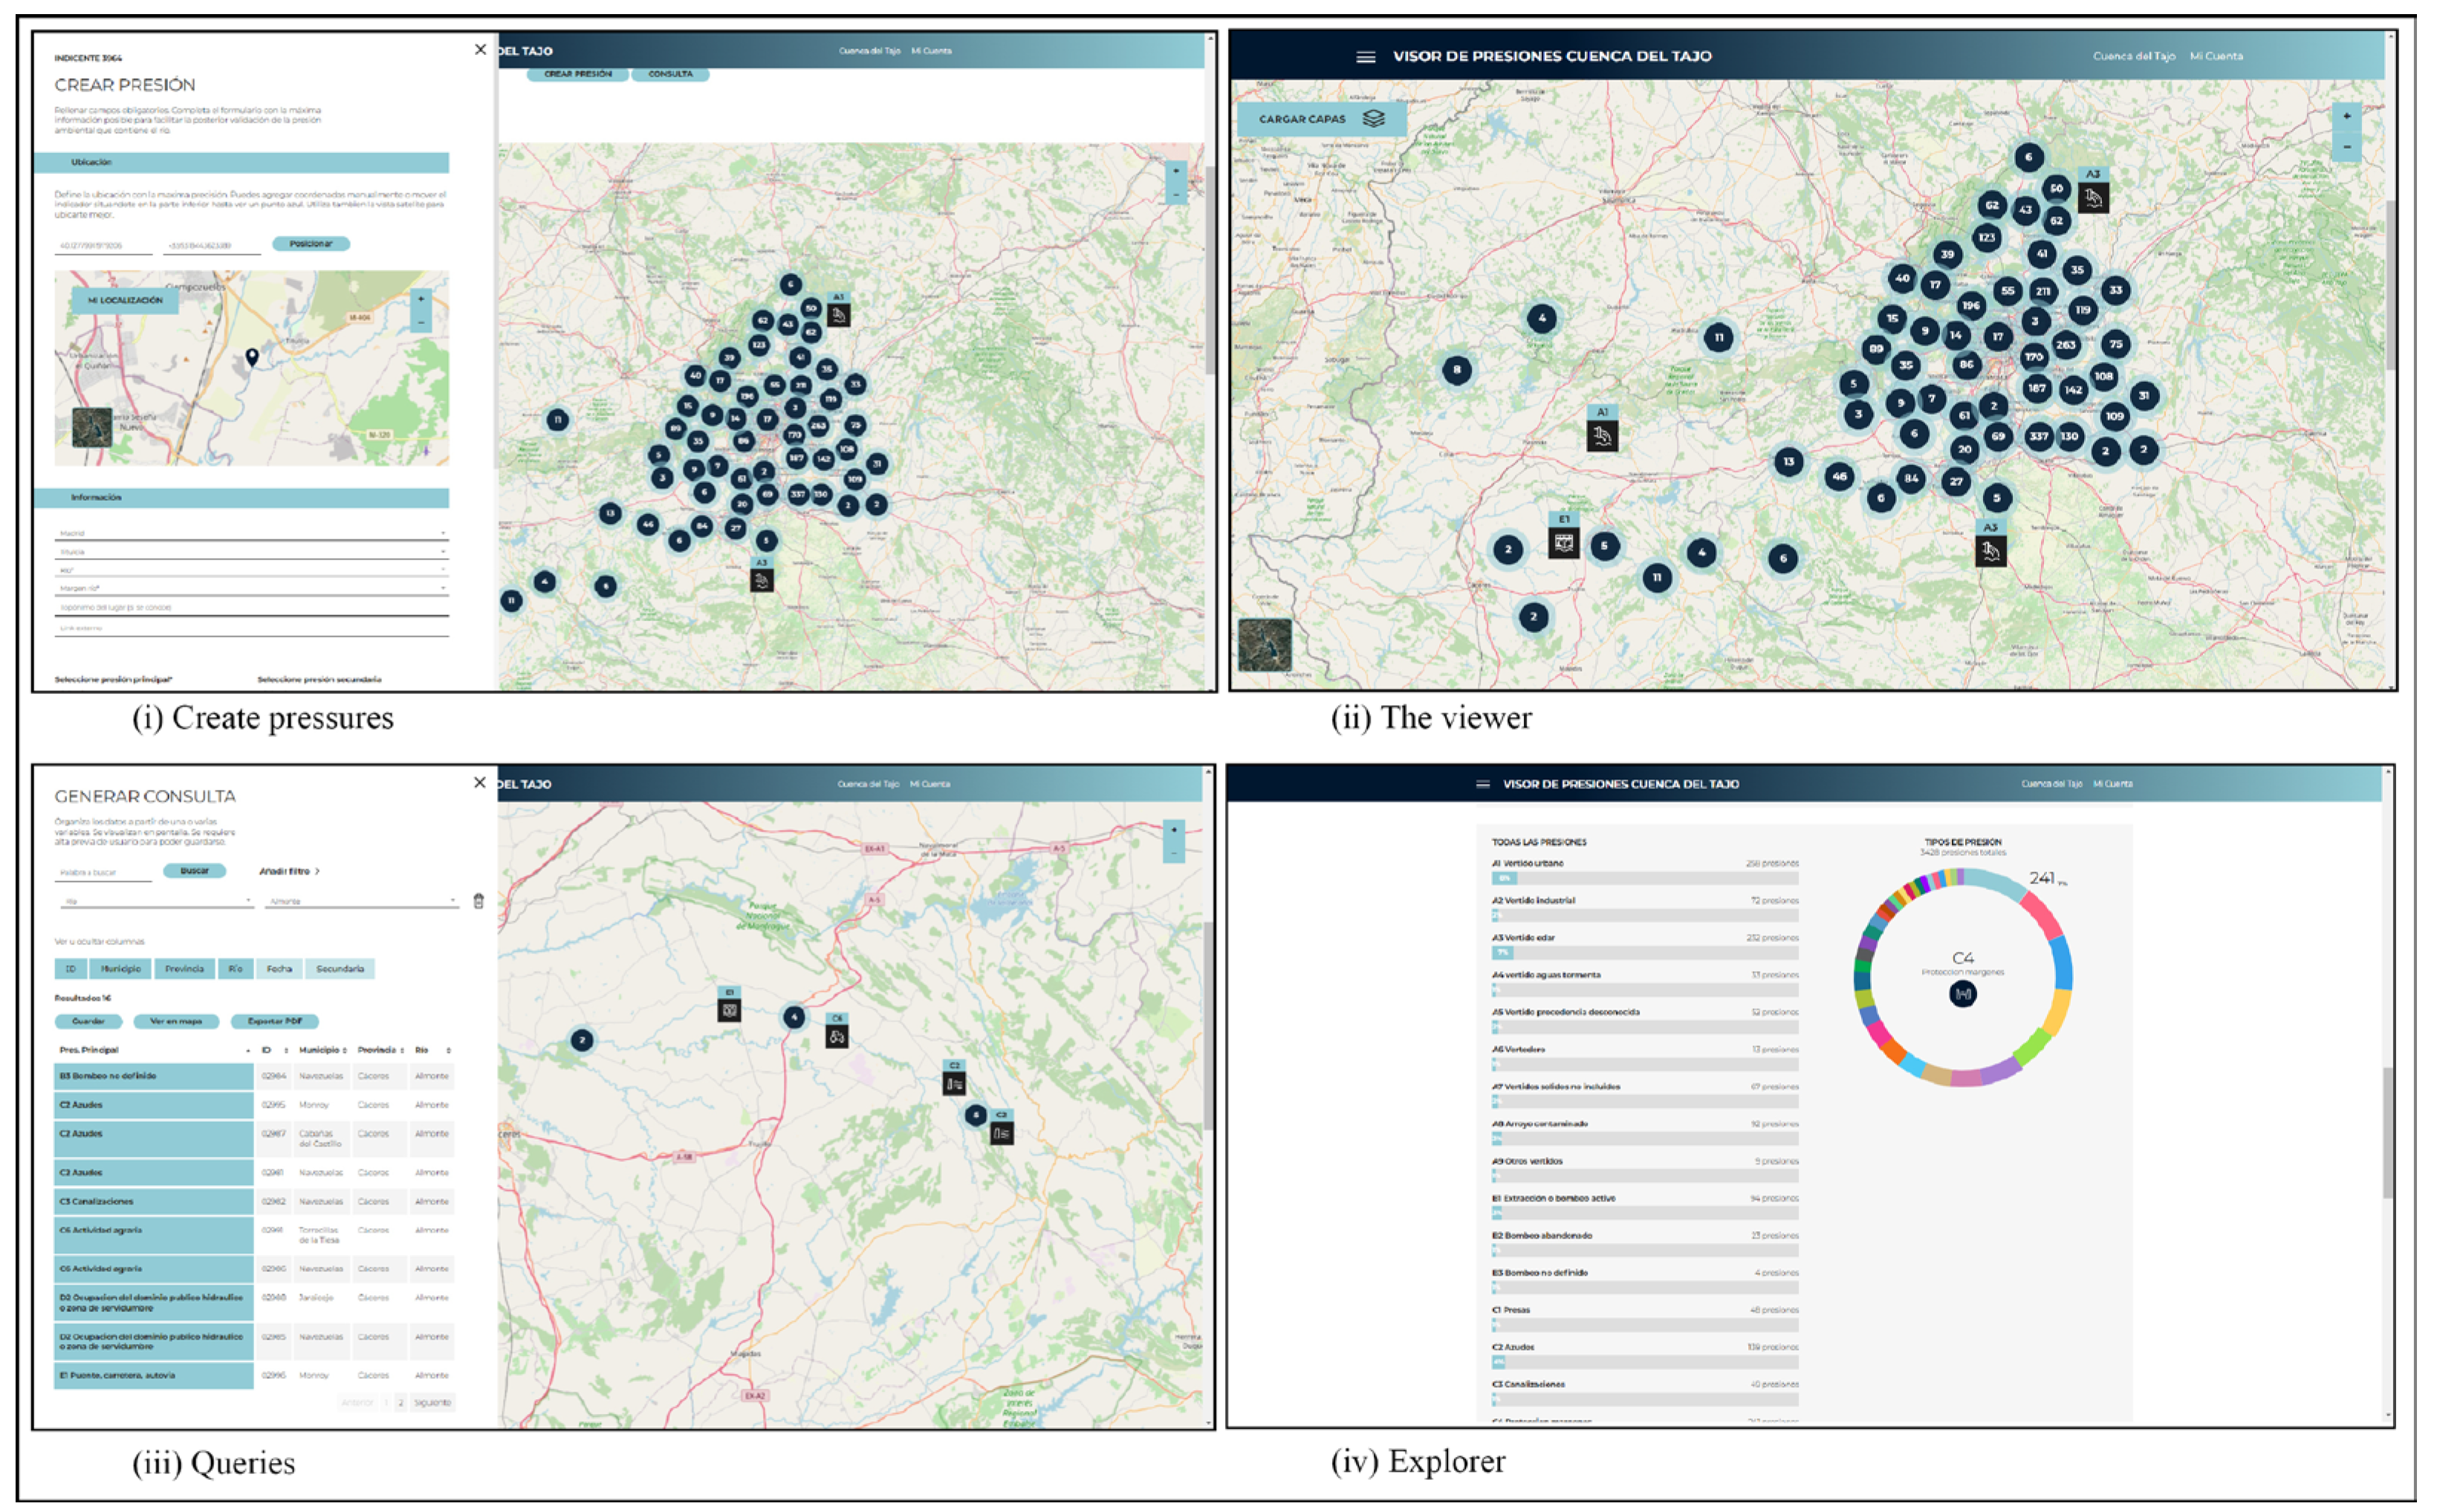Toggle the Fecha column visibility

coord(279,968)
